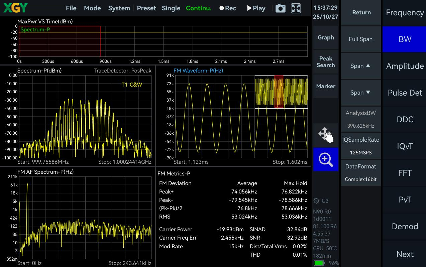Go back with the Return button

pyautogui.click(x=361, y=12)
